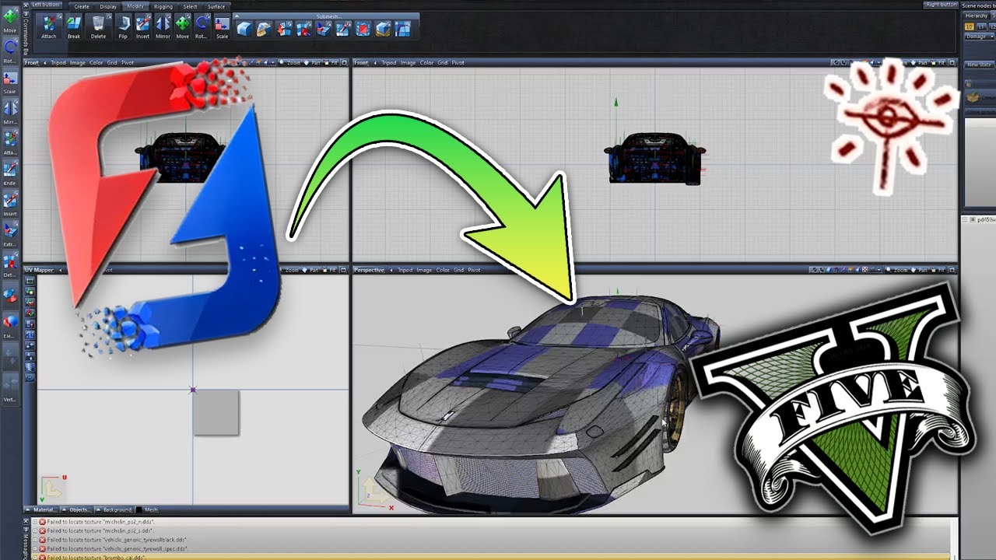The image size is (996, 560).
Task: Select error row "vehicle_generic_tyrewall_spec.dds"
Action: (x=490, y=548)
